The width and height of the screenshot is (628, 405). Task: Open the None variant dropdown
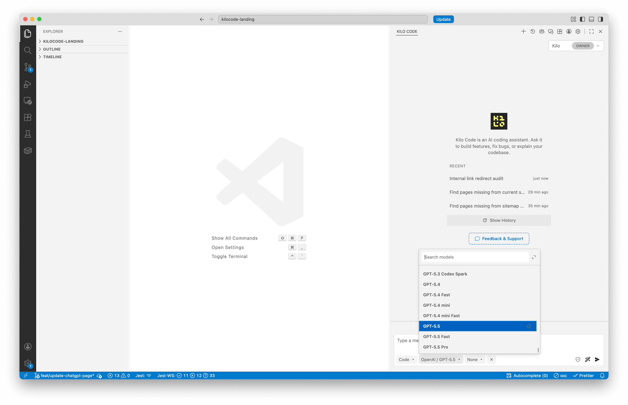coord(475,359)
